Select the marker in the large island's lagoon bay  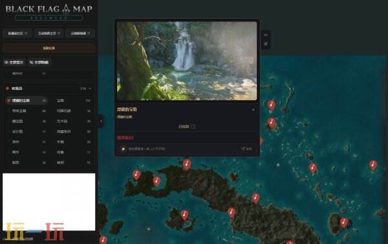156,181
